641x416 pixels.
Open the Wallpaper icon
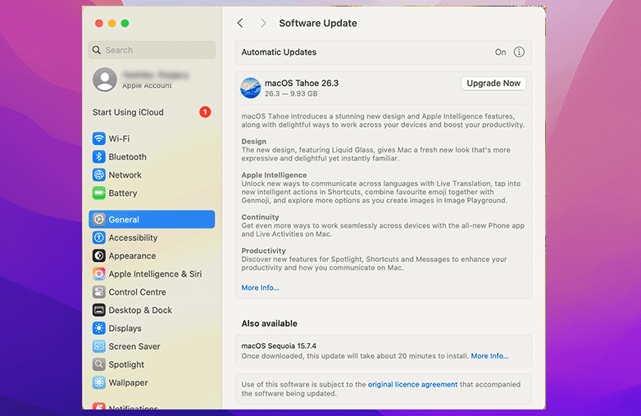(99, 382)
